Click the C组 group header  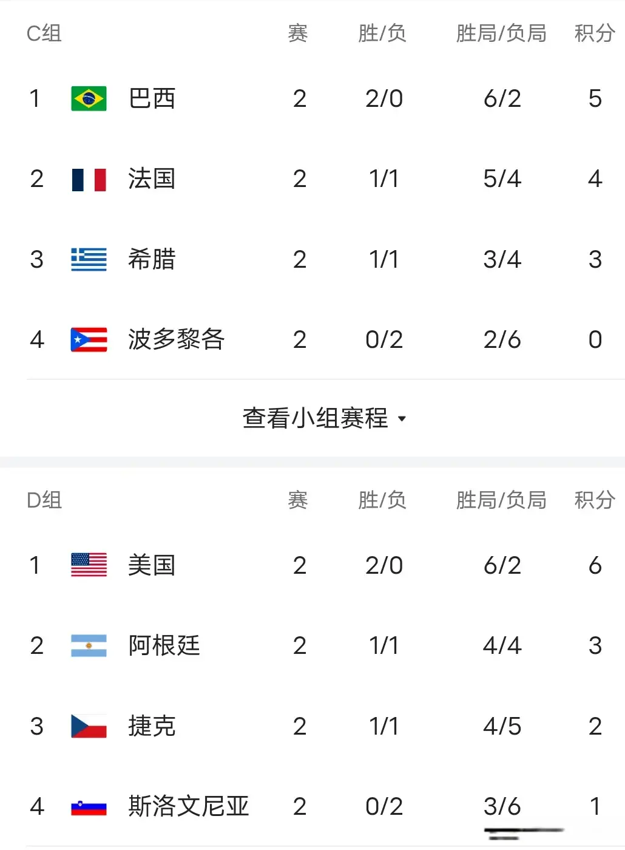tap(44, 33)
